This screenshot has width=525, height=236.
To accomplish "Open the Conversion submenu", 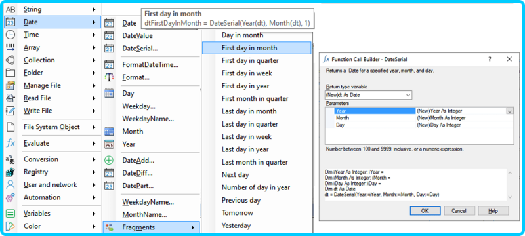I will pyautogui.click(x=52, y=159).
